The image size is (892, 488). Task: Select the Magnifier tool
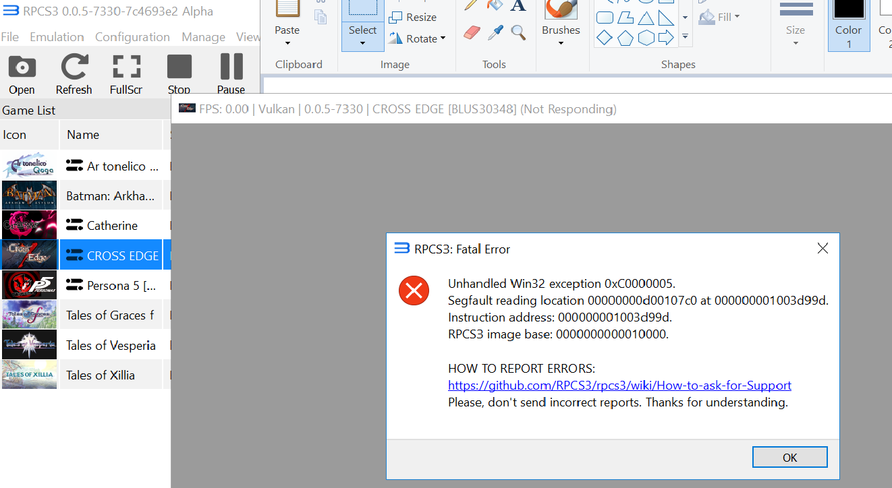pyautogui.click(x=517, y=32)
